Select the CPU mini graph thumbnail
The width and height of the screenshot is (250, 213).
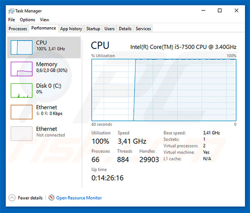pyautogui.click(x=21, y=47)
